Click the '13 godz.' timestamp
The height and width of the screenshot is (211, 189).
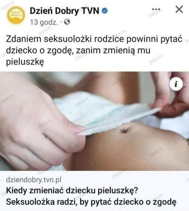coord(44,22)
